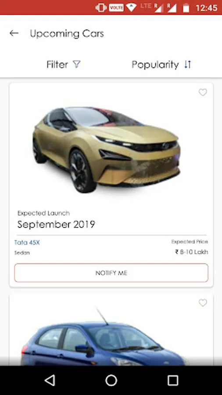This screenshot has width=222, height=395.
Task: Tap the back arrow beside Upcoming Cars
Action: click(x=14, y=33)
